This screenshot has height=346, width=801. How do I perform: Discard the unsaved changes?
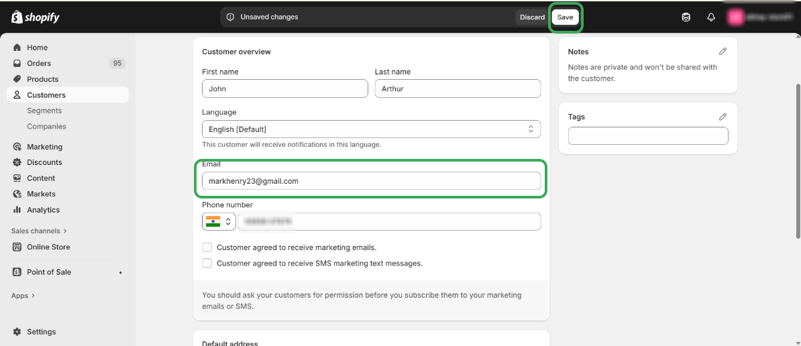tap(532, 17)
